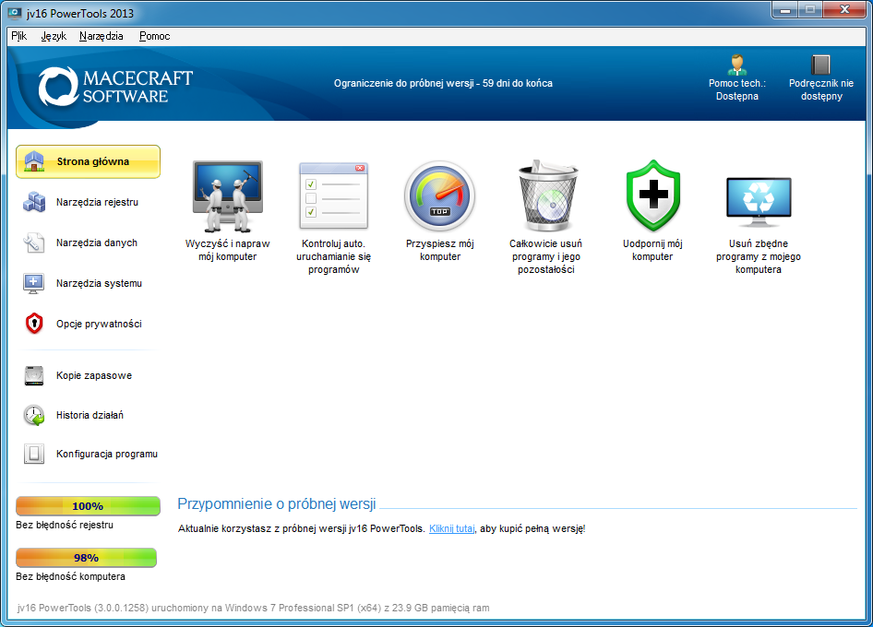The width and height of the screenshot is (873, 627).
Task: Click the Bez błędność komputera label
Action: coord(70,576)
